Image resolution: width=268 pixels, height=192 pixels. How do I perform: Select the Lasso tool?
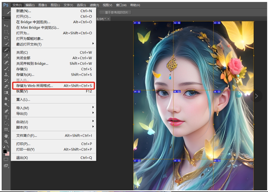6,38
